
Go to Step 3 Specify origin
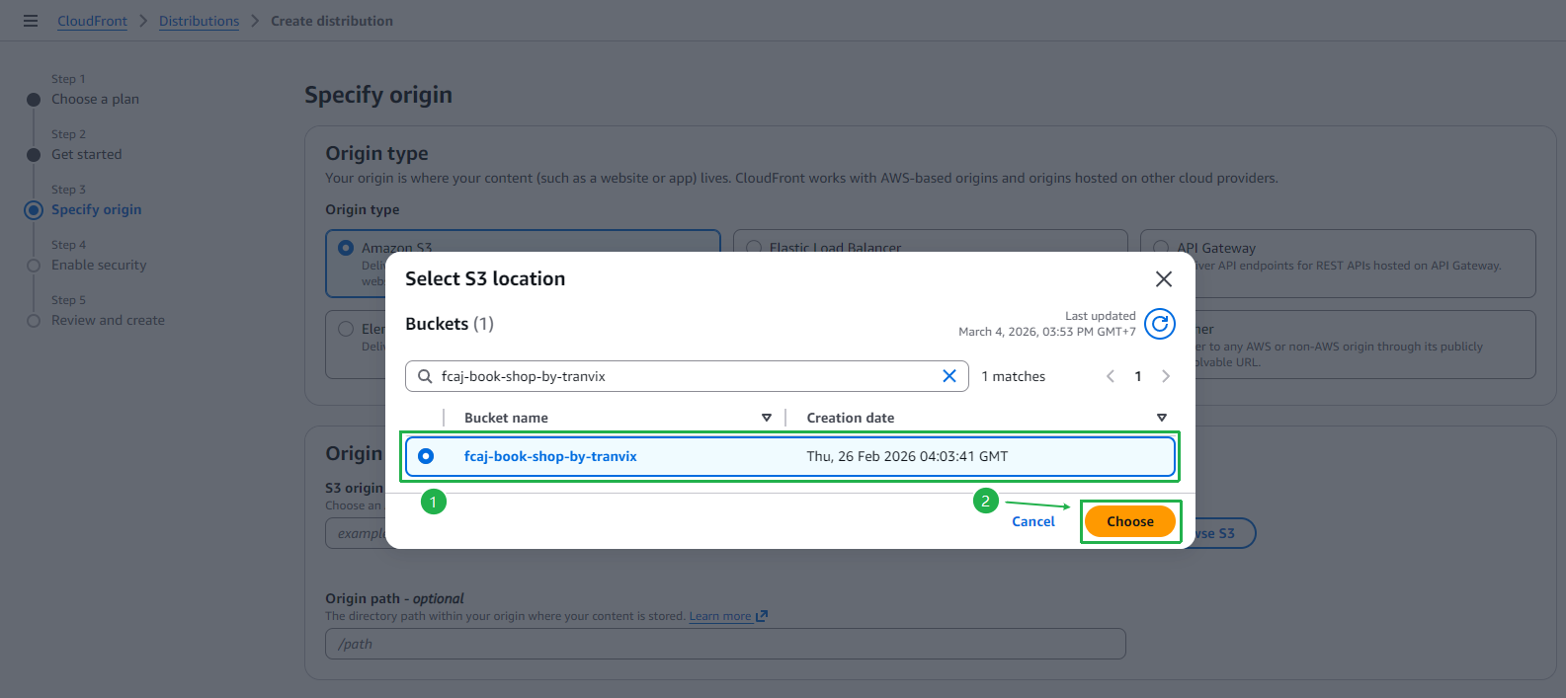point(96,209)
